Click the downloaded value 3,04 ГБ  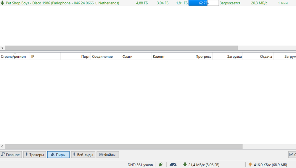coord(163,3)
